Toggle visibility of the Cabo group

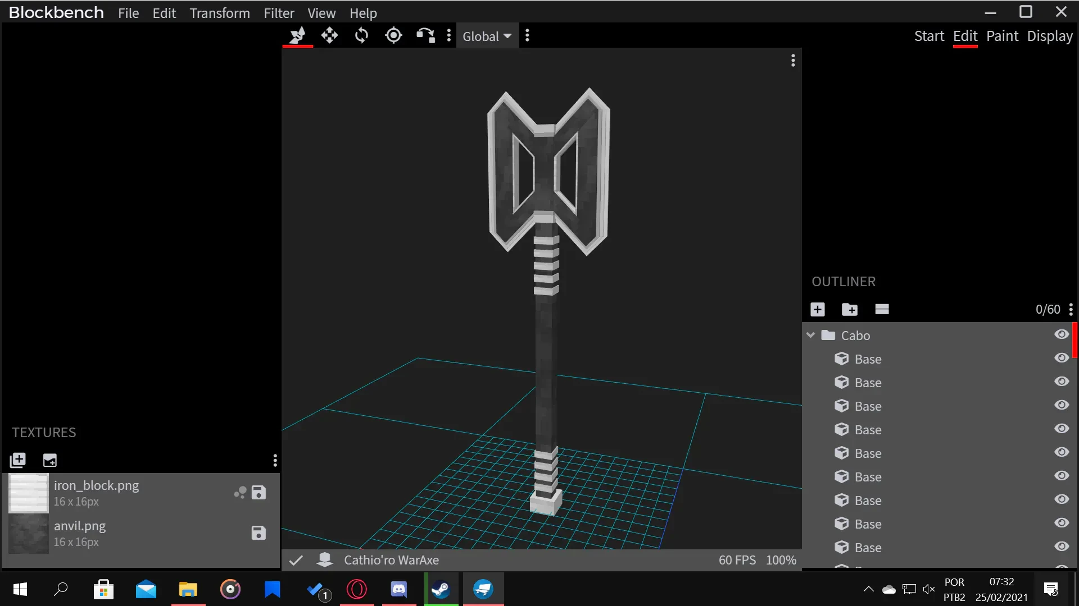click(x=1061, y=334)
